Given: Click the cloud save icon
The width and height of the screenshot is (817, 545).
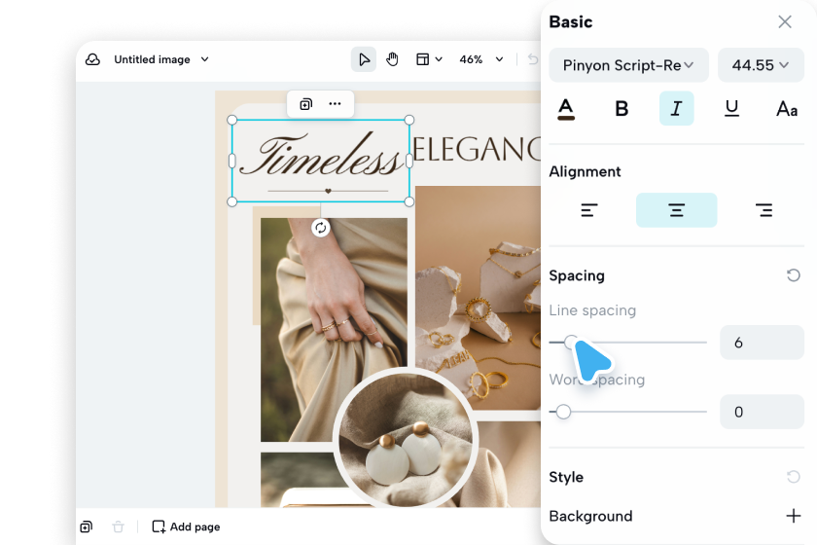Looking at the screenshot, I should [x=92, y=59].
